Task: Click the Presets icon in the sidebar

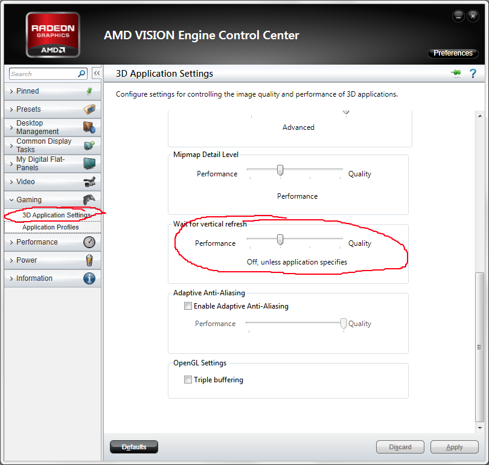Action: [89, 109]
